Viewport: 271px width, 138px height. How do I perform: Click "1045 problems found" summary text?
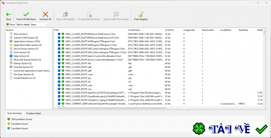pos(22,119)
